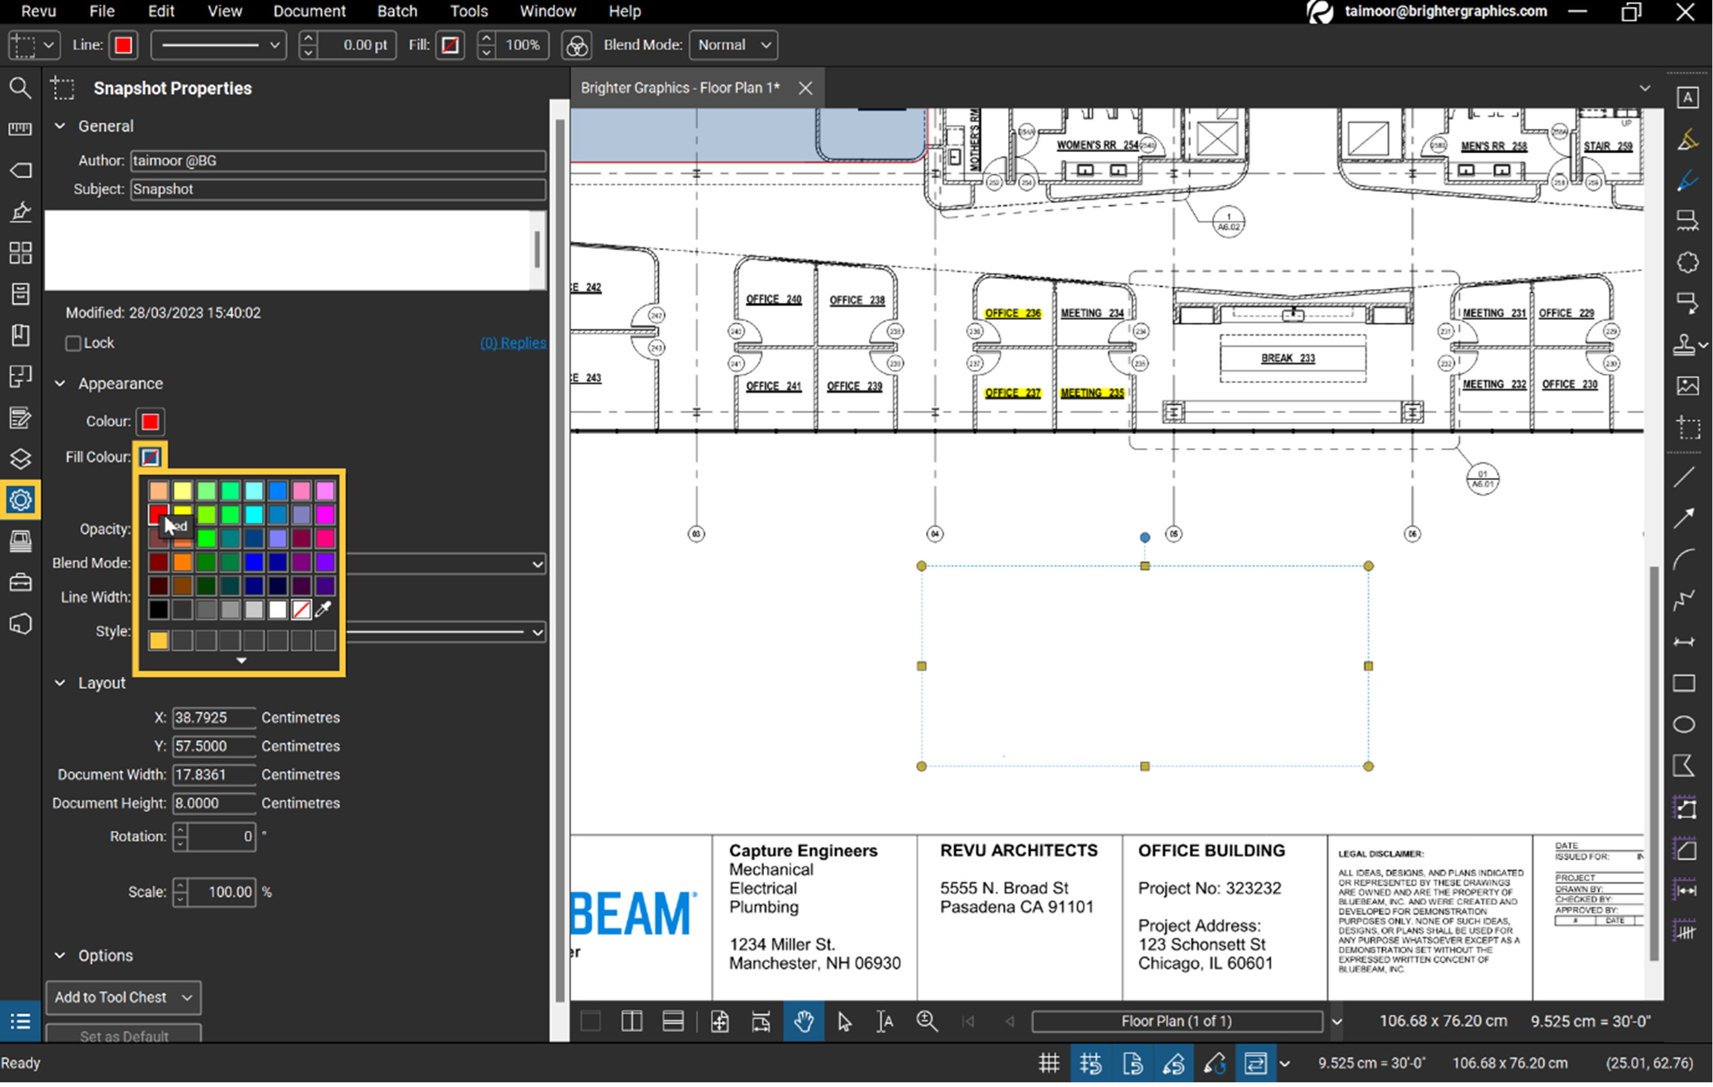The height and width of the screenshot is (1087, 1713).
Task: Toggle the Split View vertical icon
Action: (x=632, y=1022)
